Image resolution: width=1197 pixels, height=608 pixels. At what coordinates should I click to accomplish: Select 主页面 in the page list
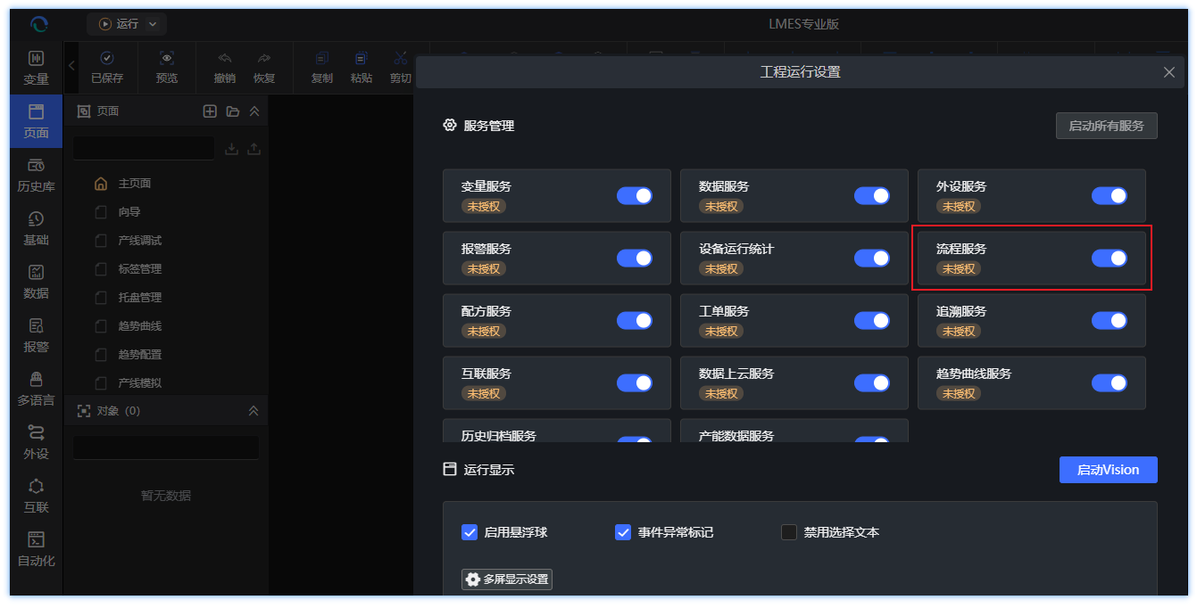point(134,184)
